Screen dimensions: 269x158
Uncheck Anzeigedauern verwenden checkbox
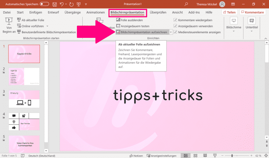(x=175, y=26)
